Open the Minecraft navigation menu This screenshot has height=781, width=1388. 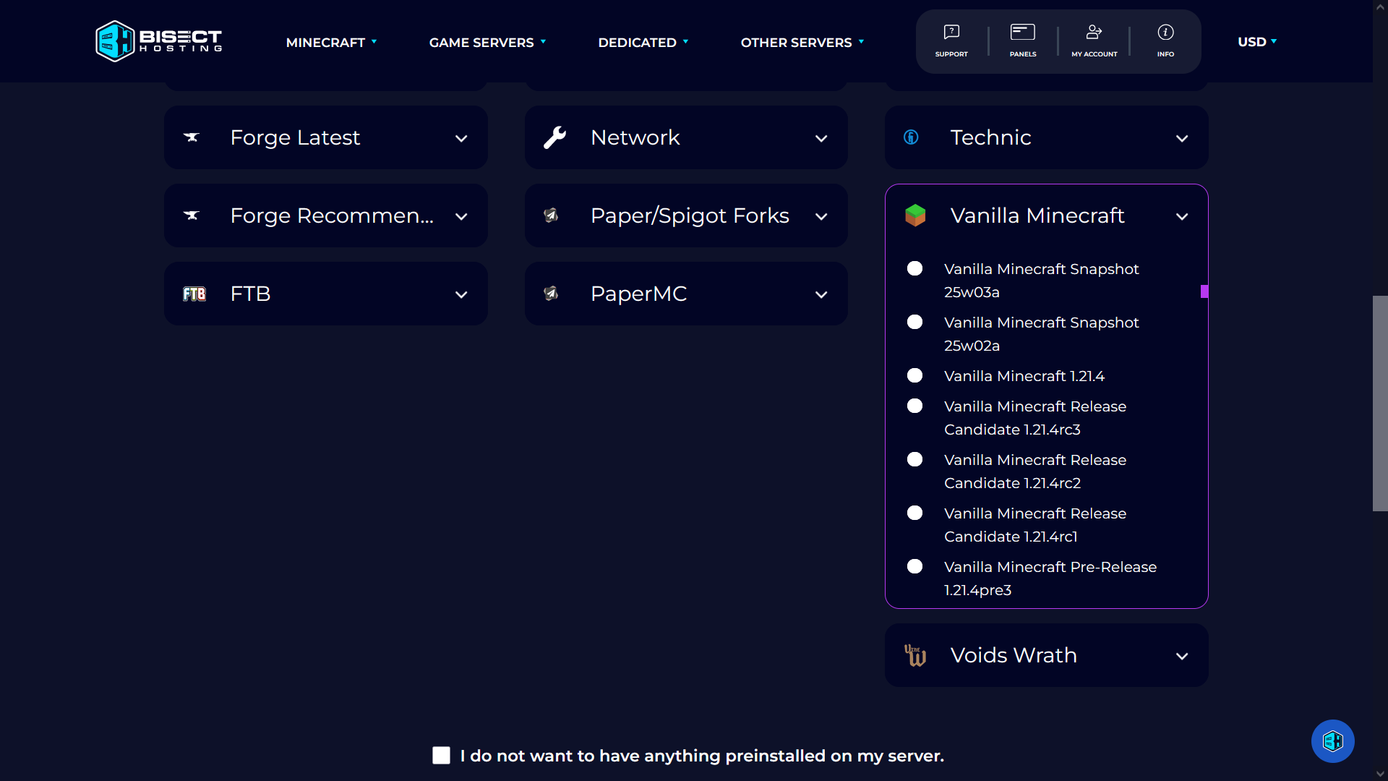point(331,43)
